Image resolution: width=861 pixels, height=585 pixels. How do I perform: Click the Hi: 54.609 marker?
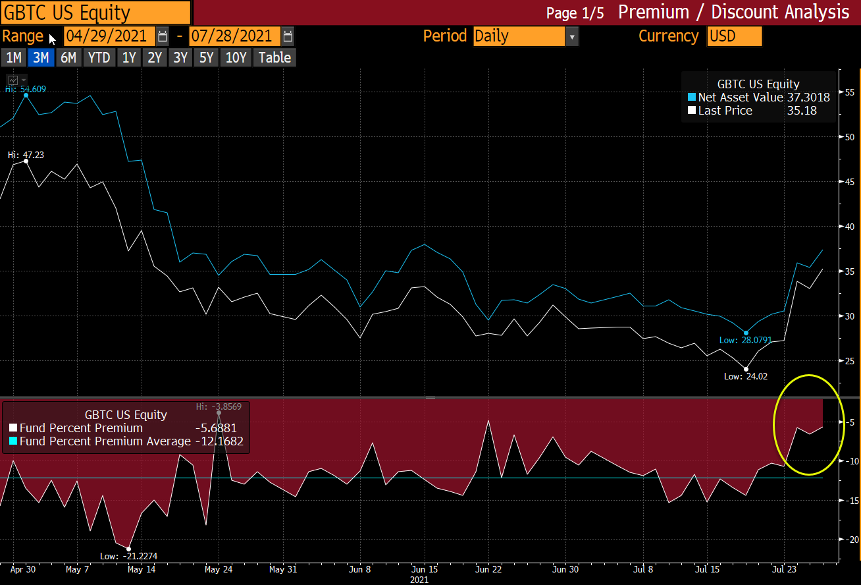coord(26,95)
